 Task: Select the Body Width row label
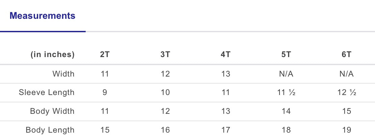(52, 111)
